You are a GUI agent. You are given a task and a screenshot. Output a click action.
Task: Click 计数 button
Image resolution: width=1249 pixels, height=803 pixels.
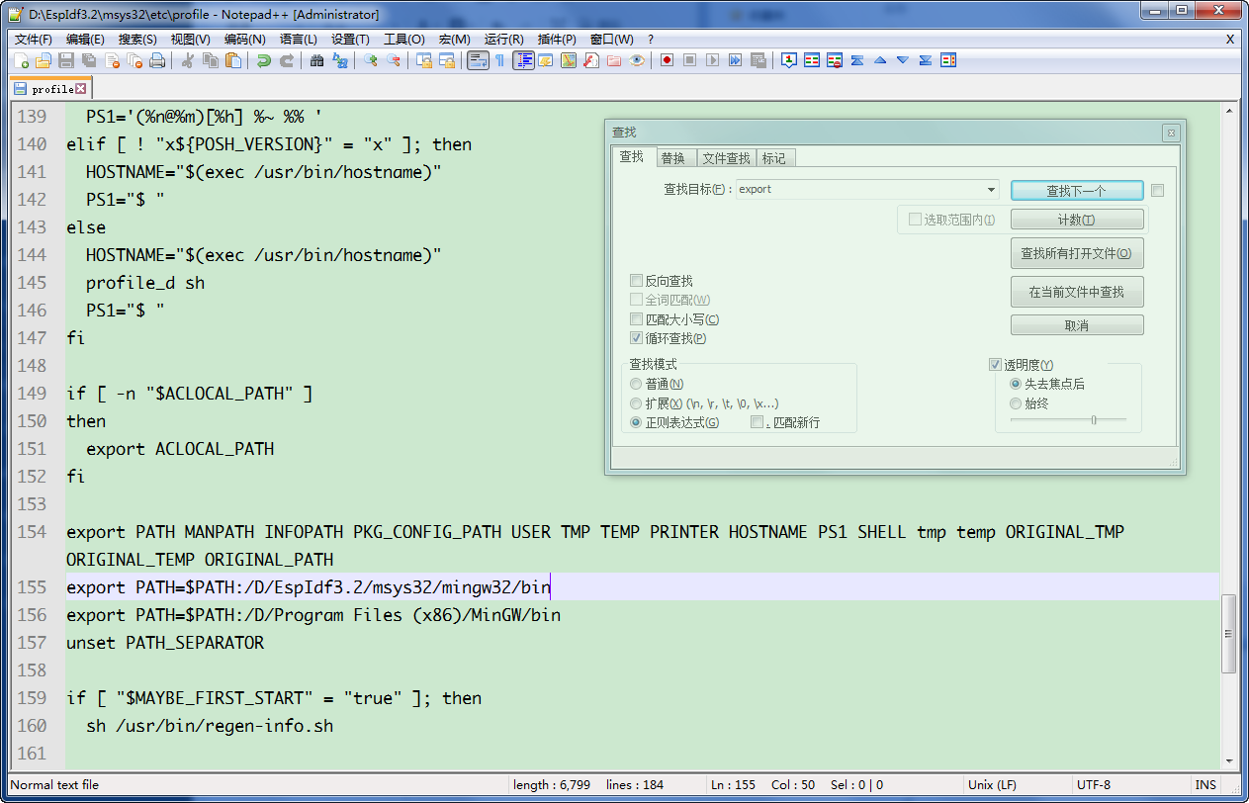click(1077, 220)
